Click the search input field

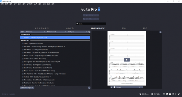(91, 24)
